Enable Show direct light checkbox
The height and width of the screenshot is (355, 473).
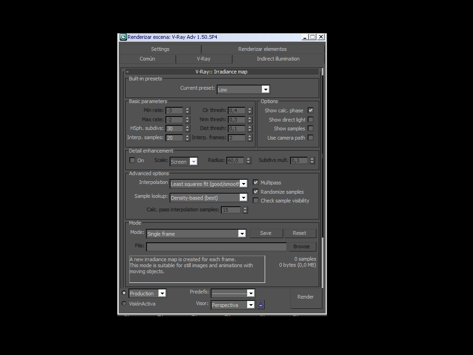(x=310, y=120)
